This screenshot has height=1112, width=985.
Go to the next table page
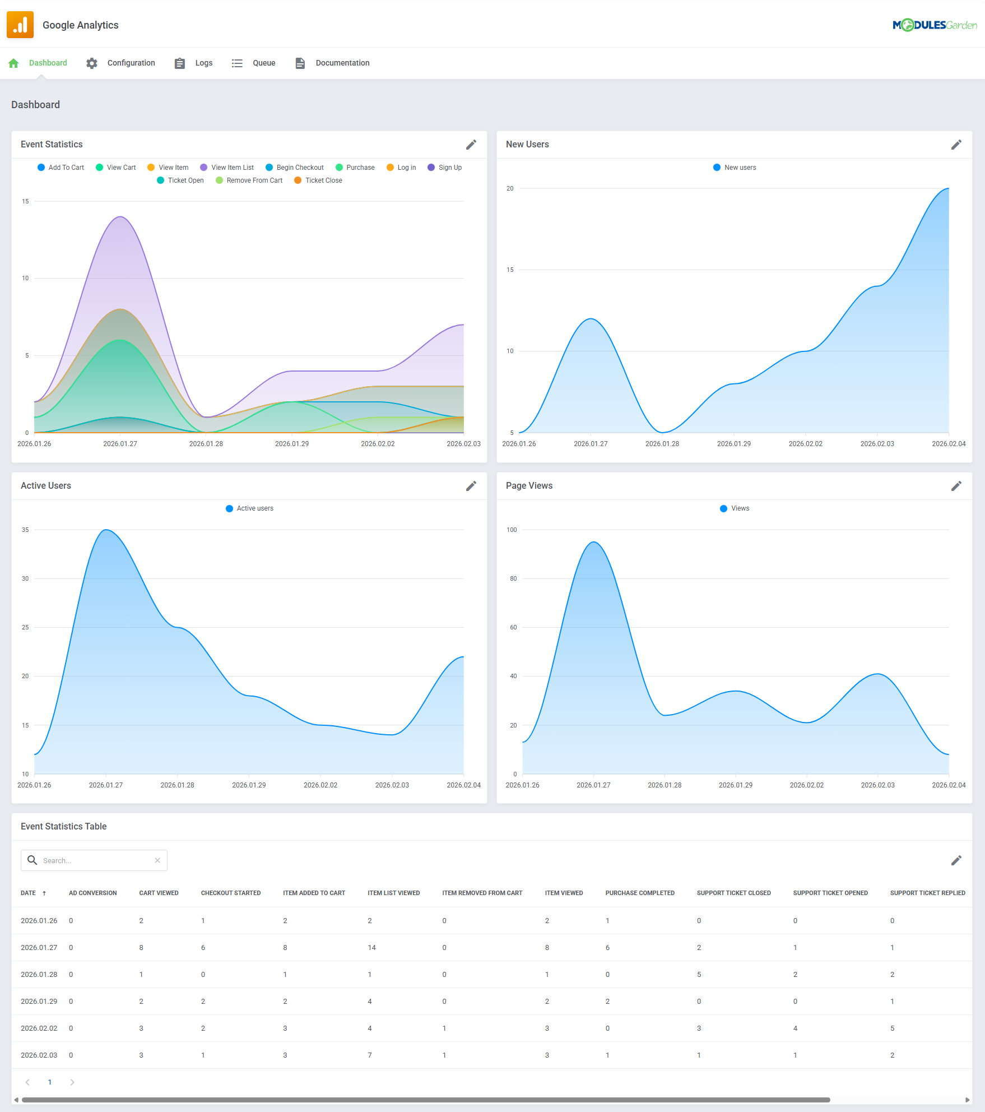(x=72, y=1082)
